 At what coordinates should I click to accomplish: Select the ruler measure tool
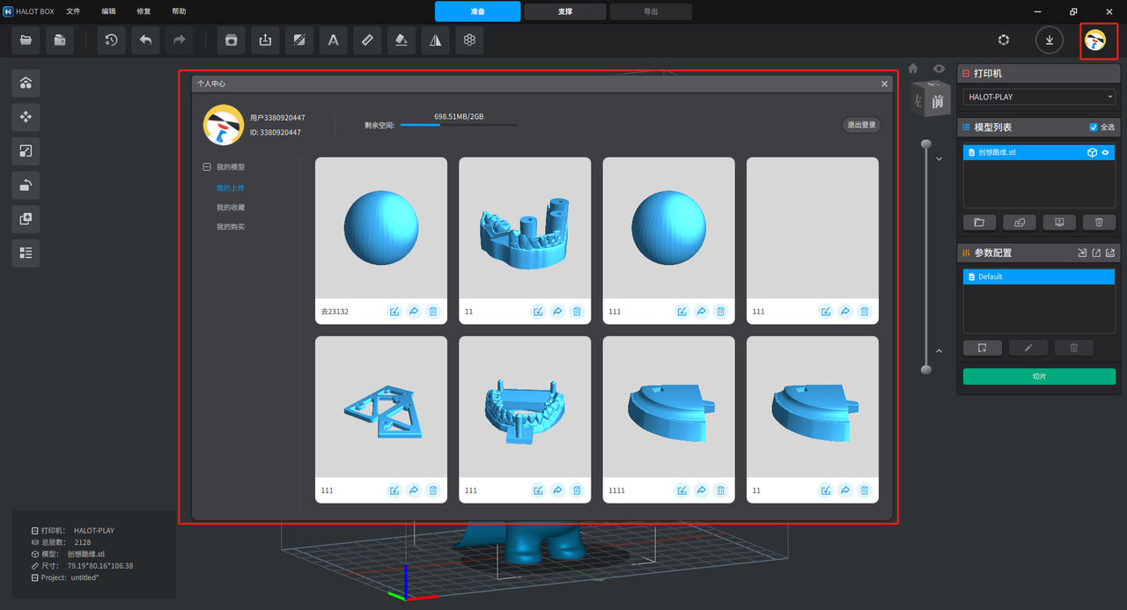pyautogui.click(x=367, y=40)
